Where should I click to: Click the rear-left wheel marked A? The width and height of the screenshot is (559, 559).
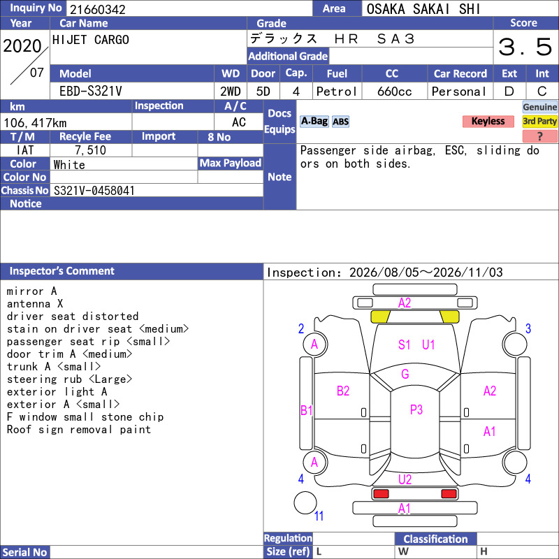click(315, 462)
